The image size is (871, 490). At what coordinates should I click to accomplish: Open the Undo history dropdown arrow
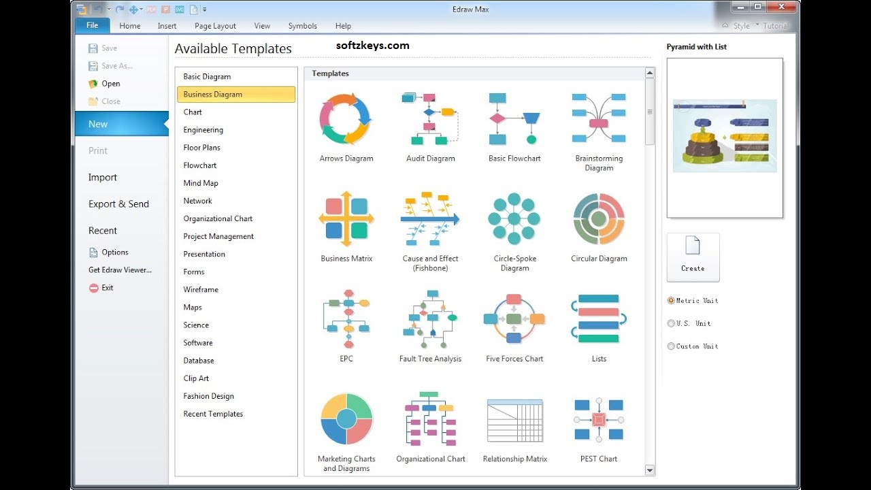click(109, 10)
